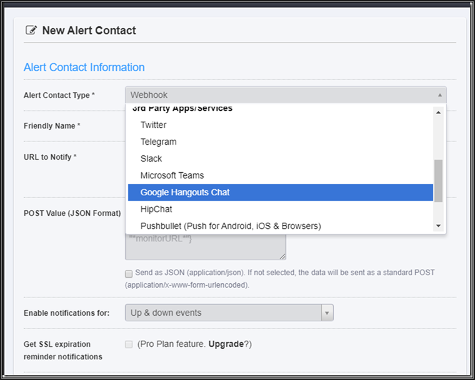Choose Slack as alert contact type
This screenshot has height=380, width=475.
pos(281,158)
